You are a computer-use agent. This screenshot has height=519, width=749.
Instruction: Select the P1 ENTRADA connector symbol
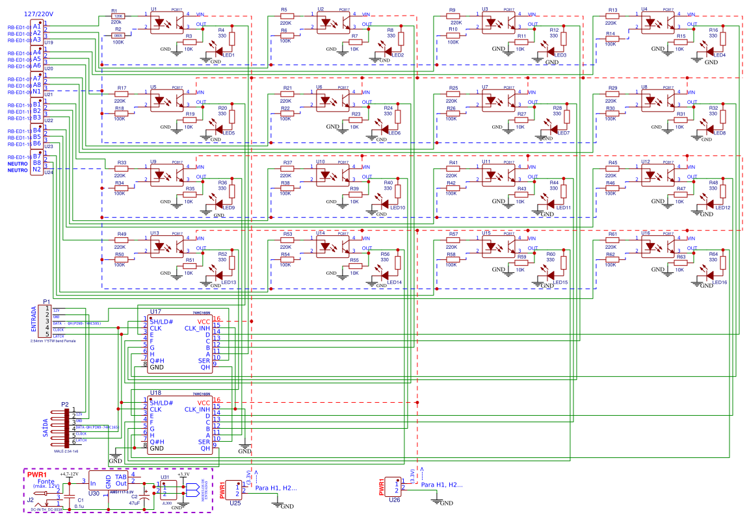click(x=44, y=321)
